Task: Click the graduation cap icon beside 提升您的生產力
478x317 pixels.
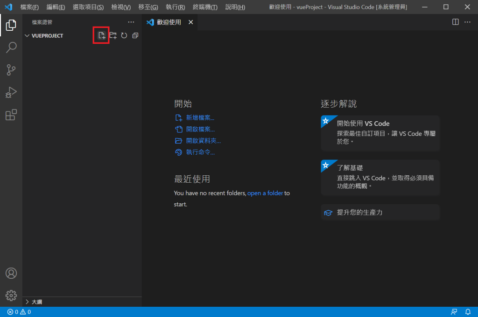Action: [x=328, y=213]
